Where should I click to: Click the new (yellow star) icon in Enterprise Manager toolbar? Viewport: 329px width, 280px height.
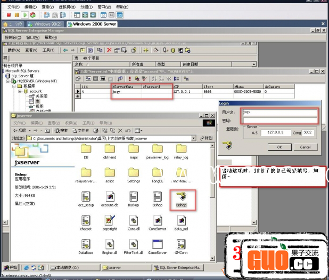(x=146, y=50)
